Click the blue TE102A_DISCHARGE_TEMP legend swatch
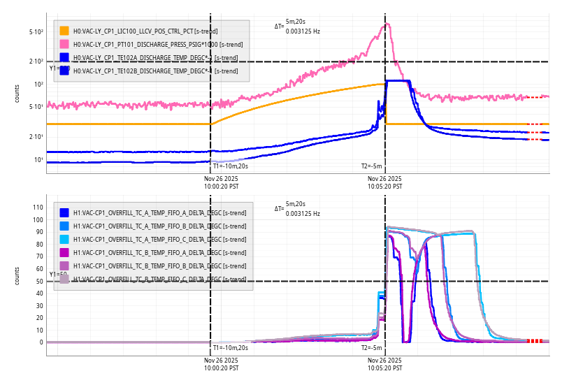 (x=64, y=57)
